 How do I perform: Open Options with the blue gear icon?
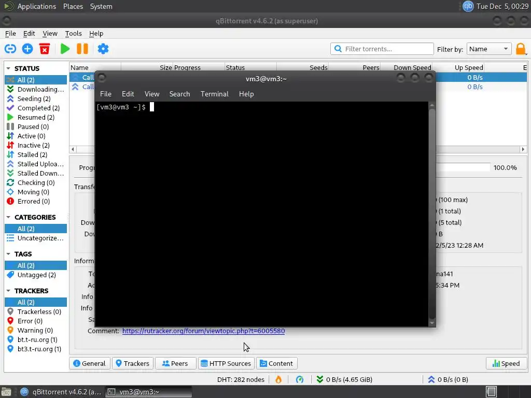coord(103,49)
